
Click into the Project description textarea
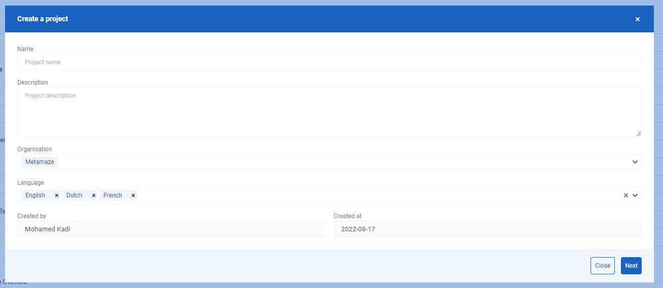pyautogui.click(x=329, y=112)
